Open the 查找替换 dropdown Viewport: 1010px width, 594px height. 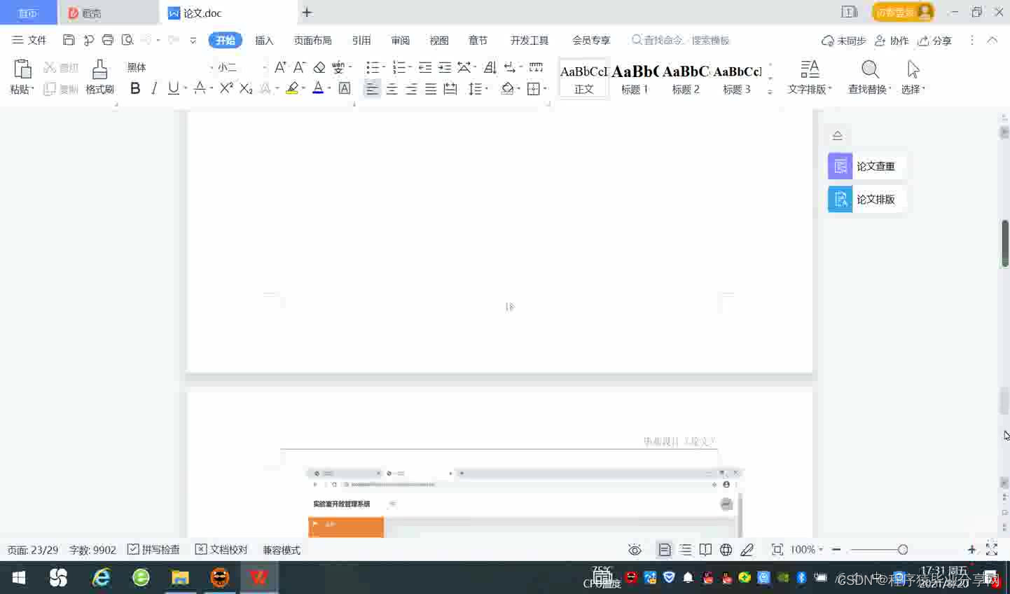(x=870, y=77)
